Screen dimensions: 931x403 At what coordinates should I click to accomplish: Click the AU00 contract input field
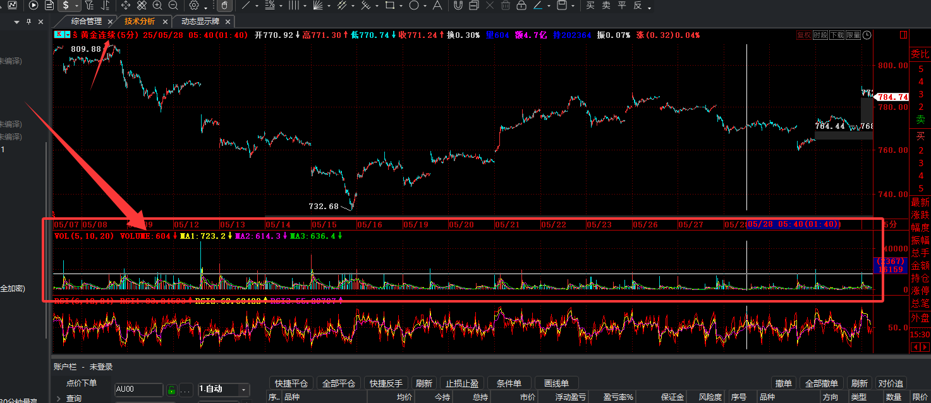pyautogui.click(x=139, y=389)
